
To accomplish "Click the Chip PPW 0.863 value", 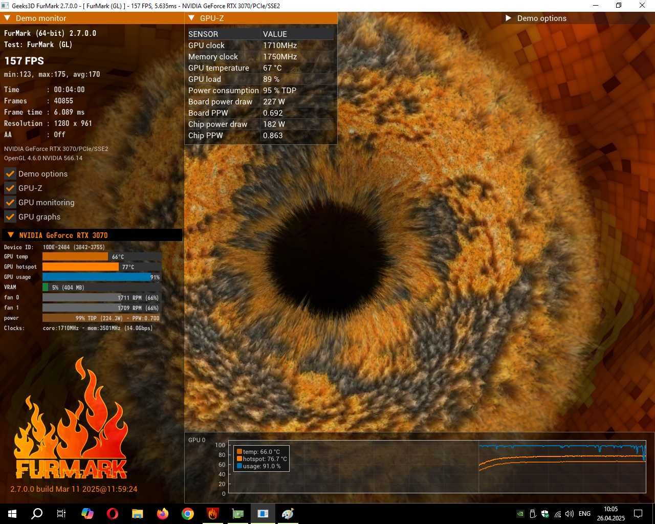I will tap(273, 136).
